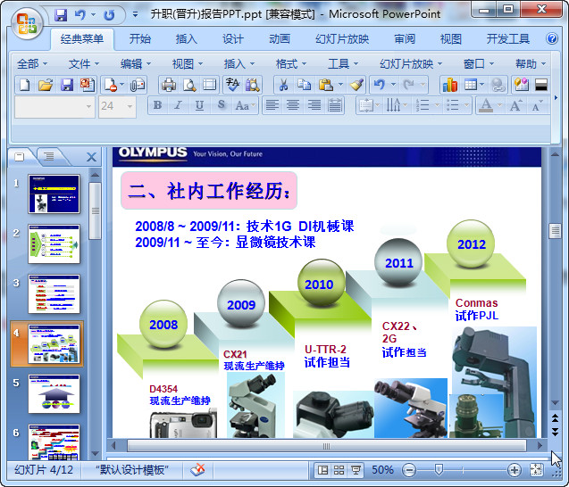Screen dimensions: 569x487
Task: Expand the 编辑 menu
Action: tap(136, 64)
